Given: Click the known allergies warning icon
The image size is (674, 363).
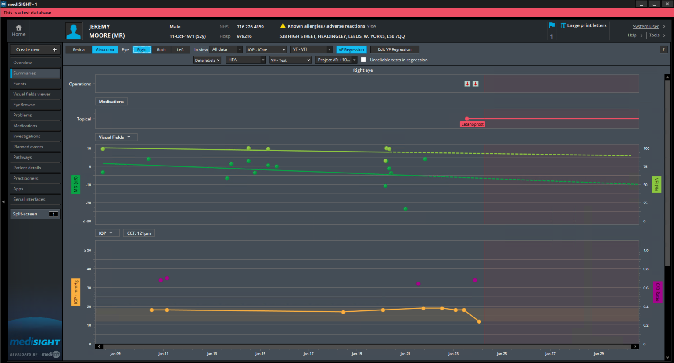Looking at the screenshot, I should coord(283,26).
